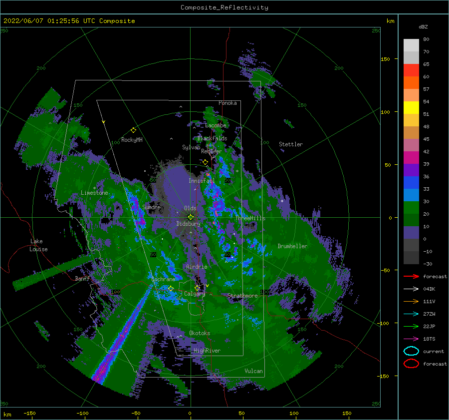Click the RedDeer city label
This screenshot has width=449, height=420.
pos(212,151)
